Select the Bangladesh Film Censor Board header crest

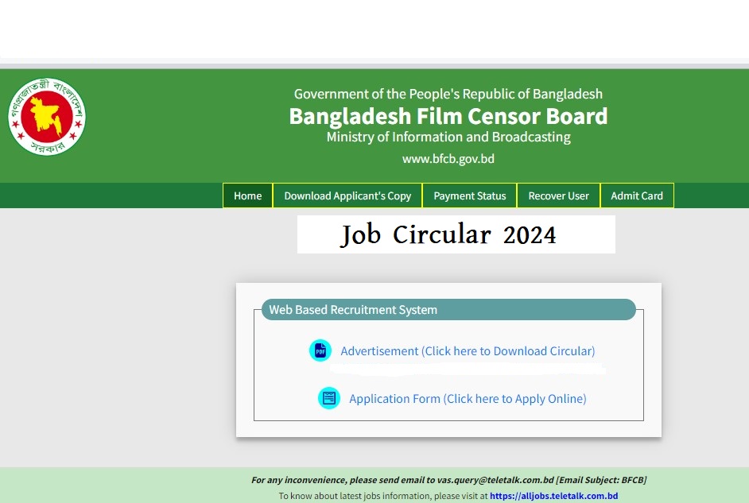46,116
